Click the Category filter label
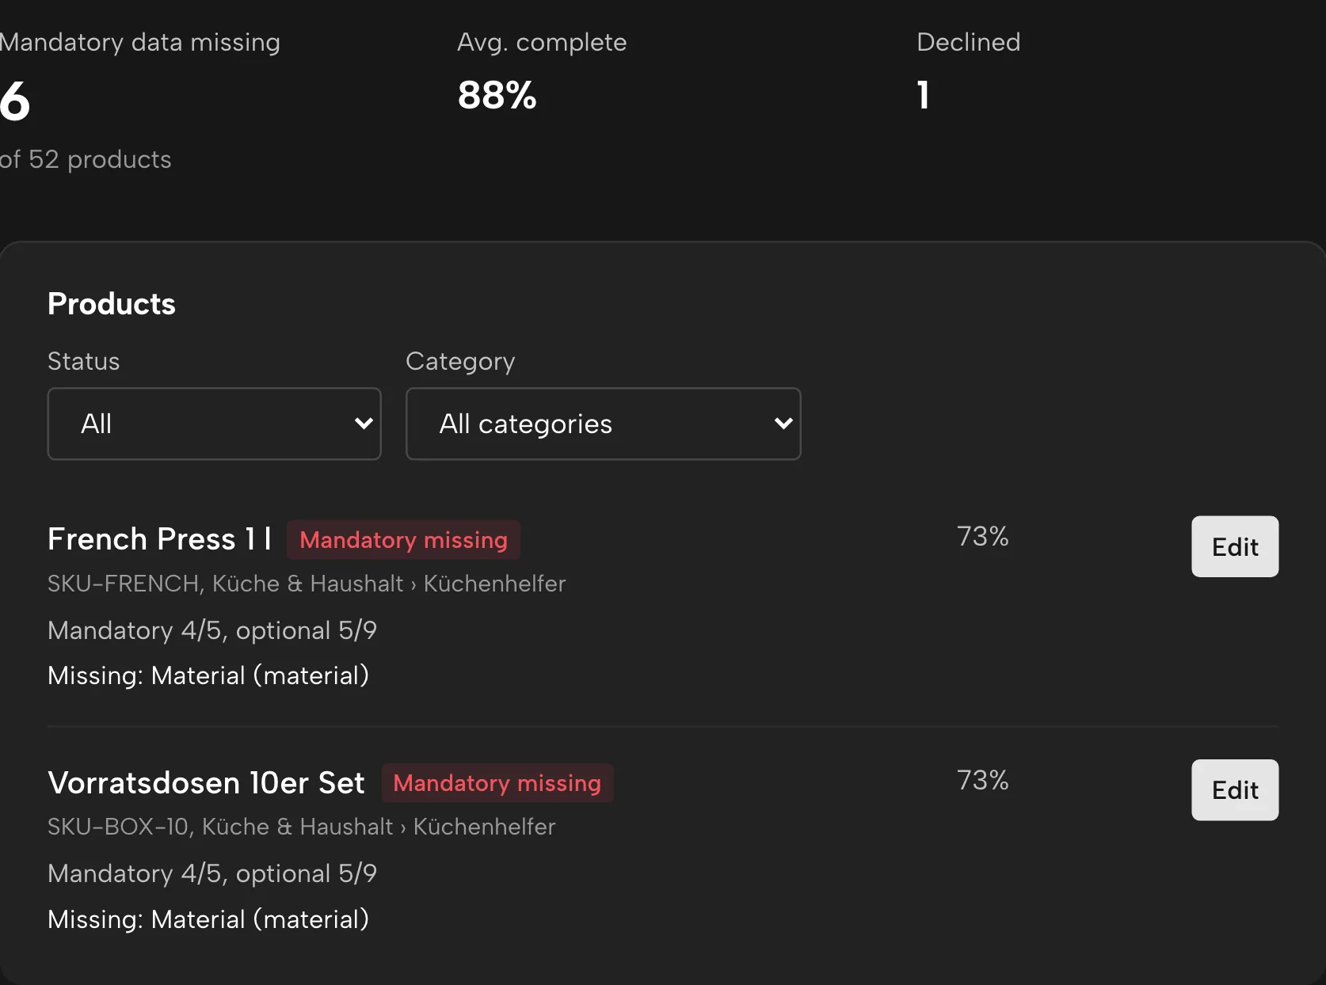Image resolution: width=1326 pixels, height=985 pixels. pos(460,361)
